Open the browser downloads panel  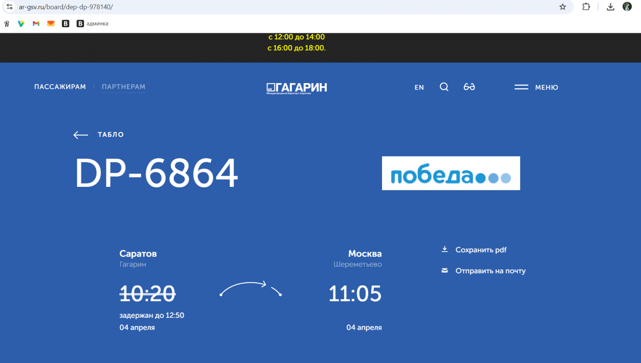point(611,7)
